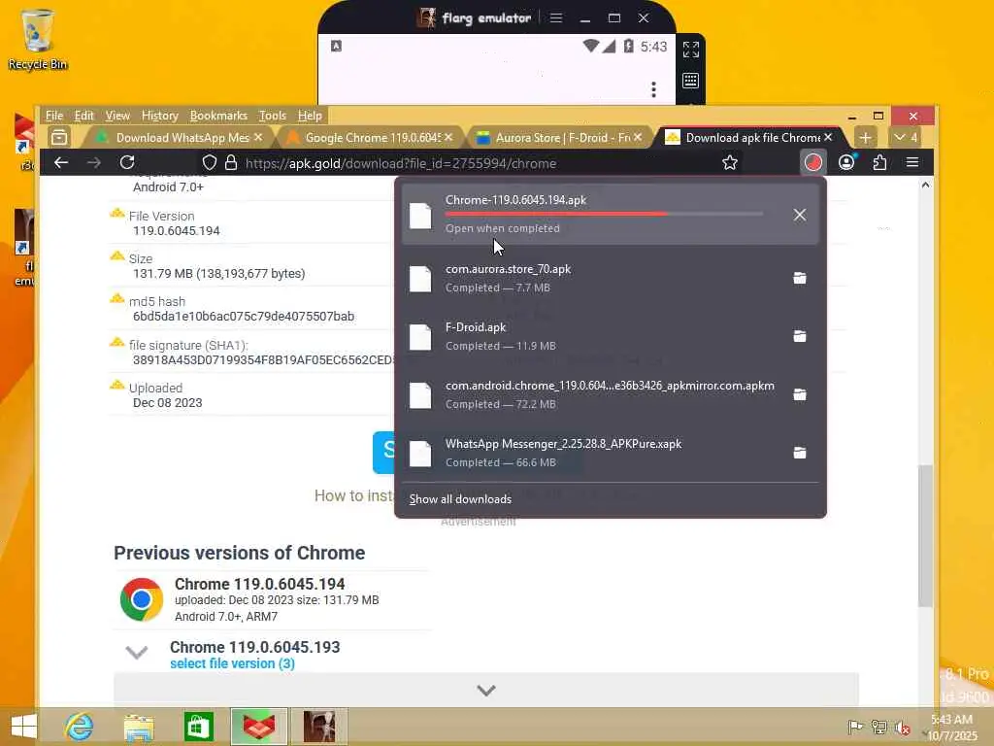Go back in browser history
The image size is (994, 746).
pos(61,163)
